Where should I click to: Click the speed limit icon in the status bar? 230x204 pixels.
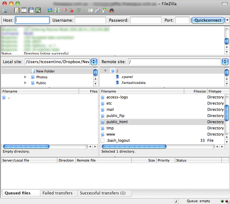(177, 201)
